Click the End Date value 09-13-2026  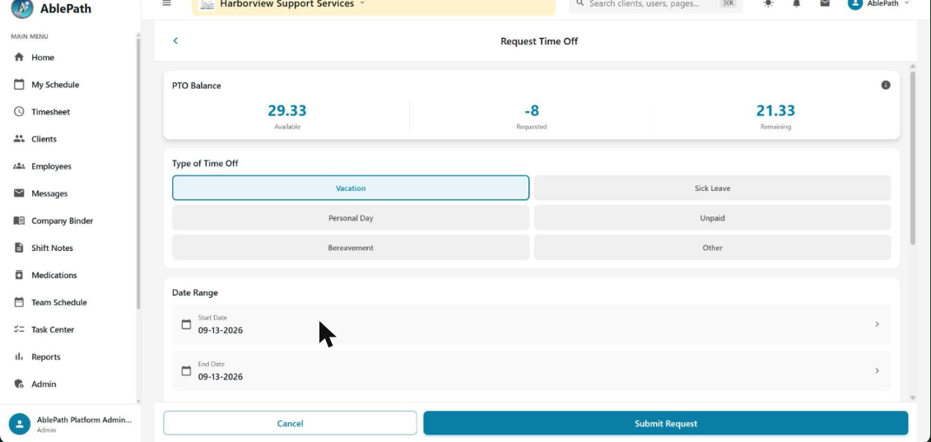[221, 377]
